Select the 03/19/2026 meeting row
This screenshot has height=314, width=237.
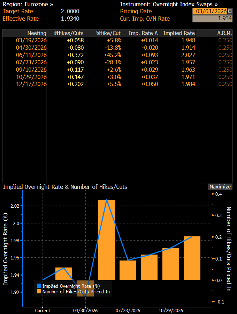click(x=31, y=40)
